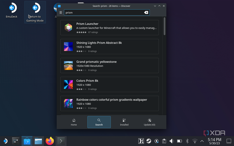The height and width of the screenshot is (146, 234).
Task: Open Grand prismatic yellowstone result
Action: [x=109, y=65]
